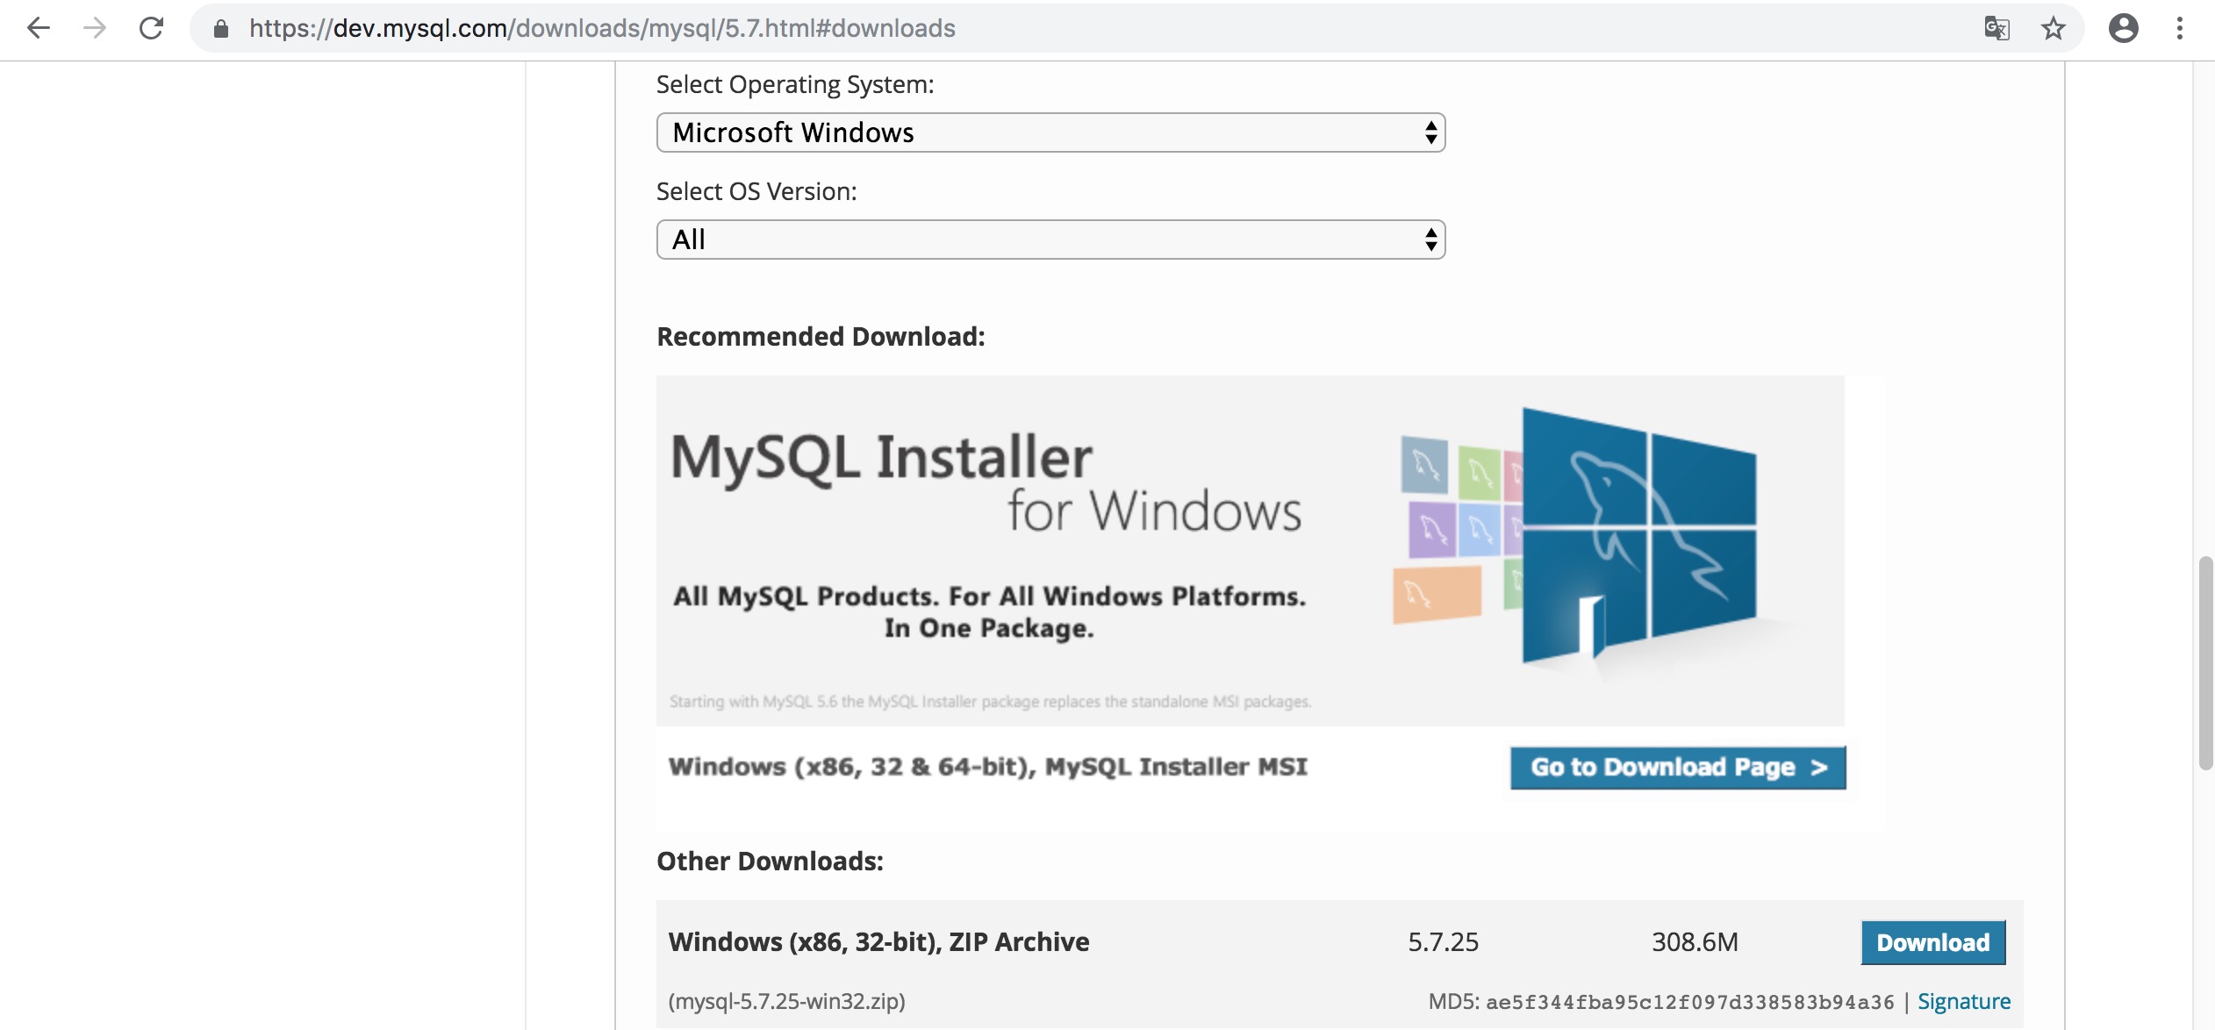Screen dimensions: 2215x1030
Task: Open the Select OS Version dropdown
Action: pos(1050,240)
